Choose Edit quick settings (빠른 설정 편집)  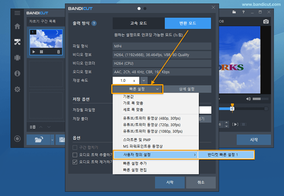156,170
